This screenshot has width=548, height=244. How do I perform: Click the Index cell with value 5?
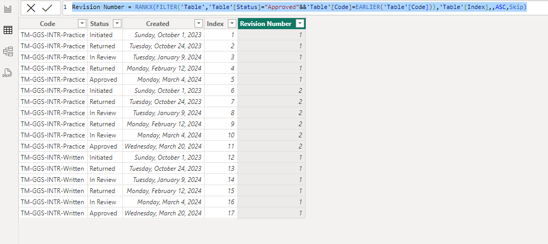221,80
